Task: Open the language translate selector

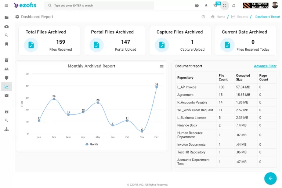Action: (x=216, y=6)
